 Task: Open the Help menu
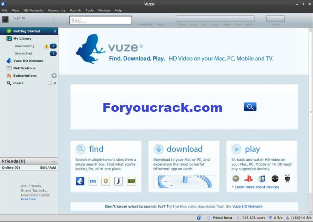(118, 10)
